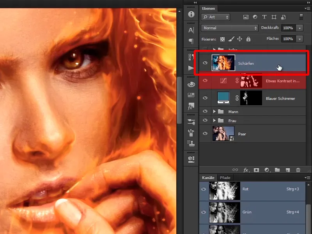Image resolution: width=312 pixels, height=234 pixels.
Task: Click the link layers chain icon
Action: [x=235, y=170]
